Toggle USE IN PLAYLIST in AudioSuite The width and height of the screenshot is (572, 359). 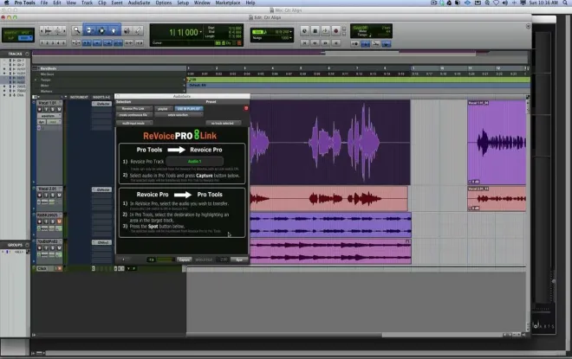pyautogui.click(x=189, y=108)
